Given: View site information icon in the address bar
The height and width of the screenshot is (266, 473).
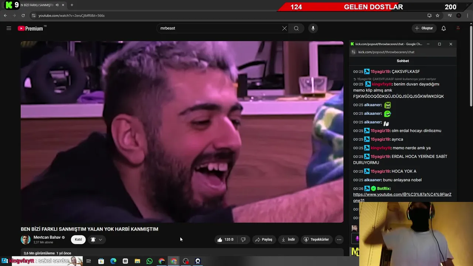Looking at the screenshot, I should [x=34, y=16].
